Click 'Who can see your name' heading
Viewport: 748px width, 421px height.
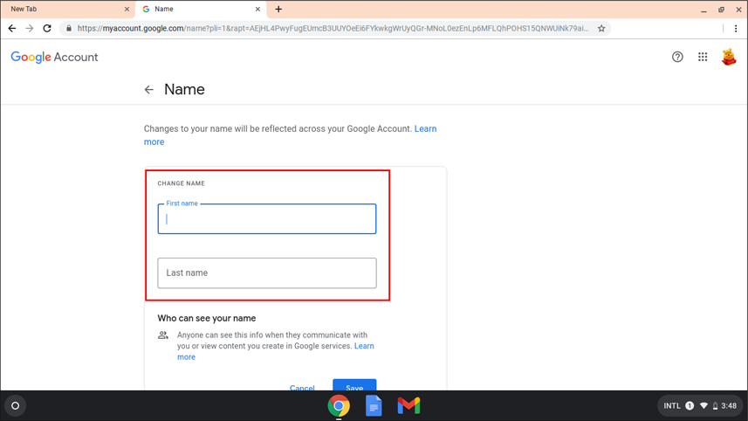(x=207, y=319)
